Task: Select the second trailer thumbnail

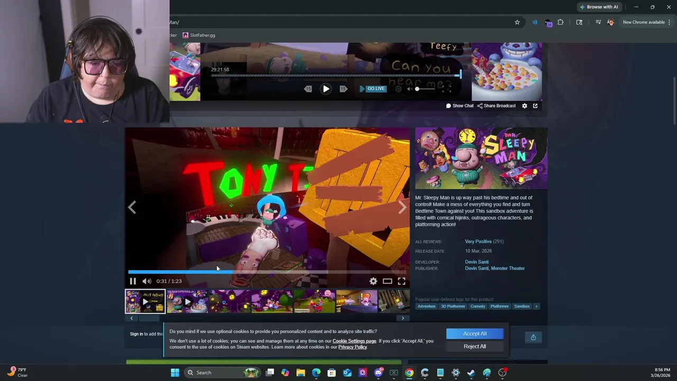Action: (187, 301)
